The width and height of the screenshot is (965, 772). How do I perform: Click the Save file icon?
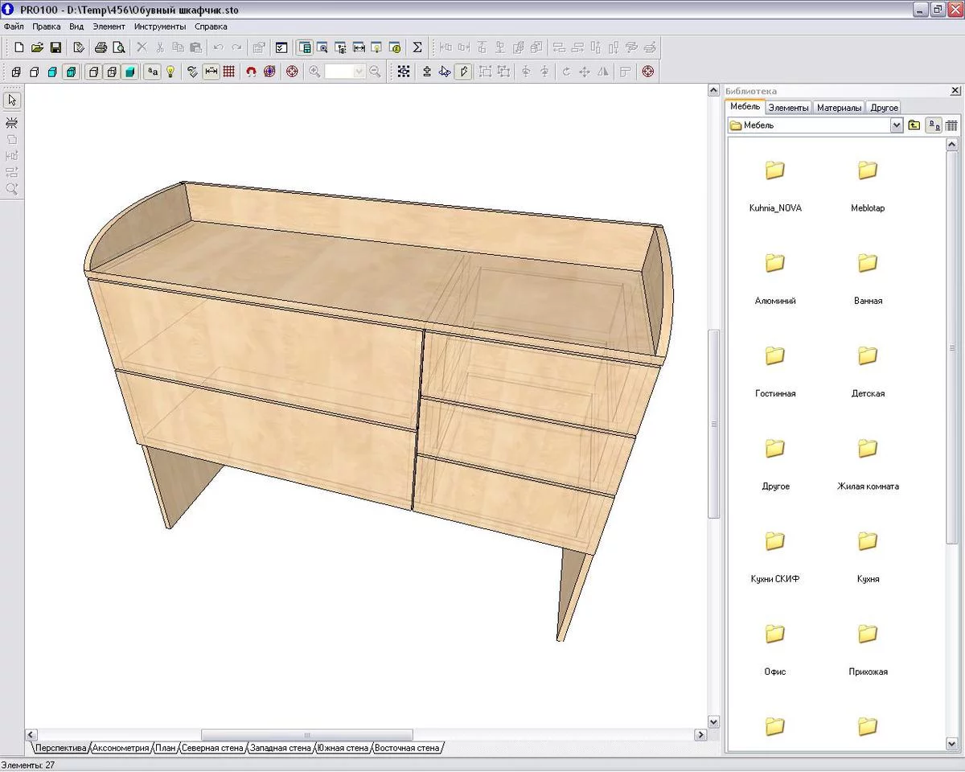[55, 47]
